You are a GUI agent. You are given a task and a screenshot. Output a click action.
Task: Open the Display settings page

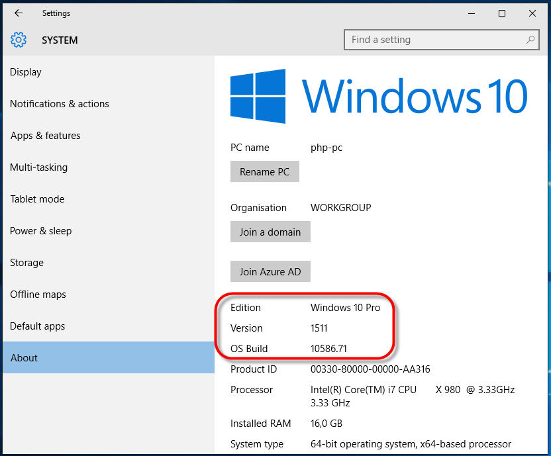[x=26, y=72]
